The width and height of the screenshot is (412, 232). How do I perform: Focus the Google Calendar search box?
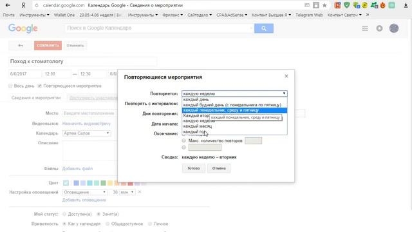(159, 28)
